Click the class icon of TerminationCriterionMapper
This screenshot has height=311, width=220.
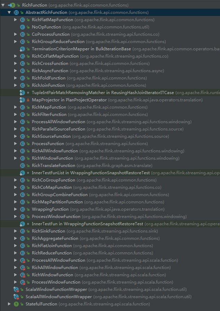22,49
